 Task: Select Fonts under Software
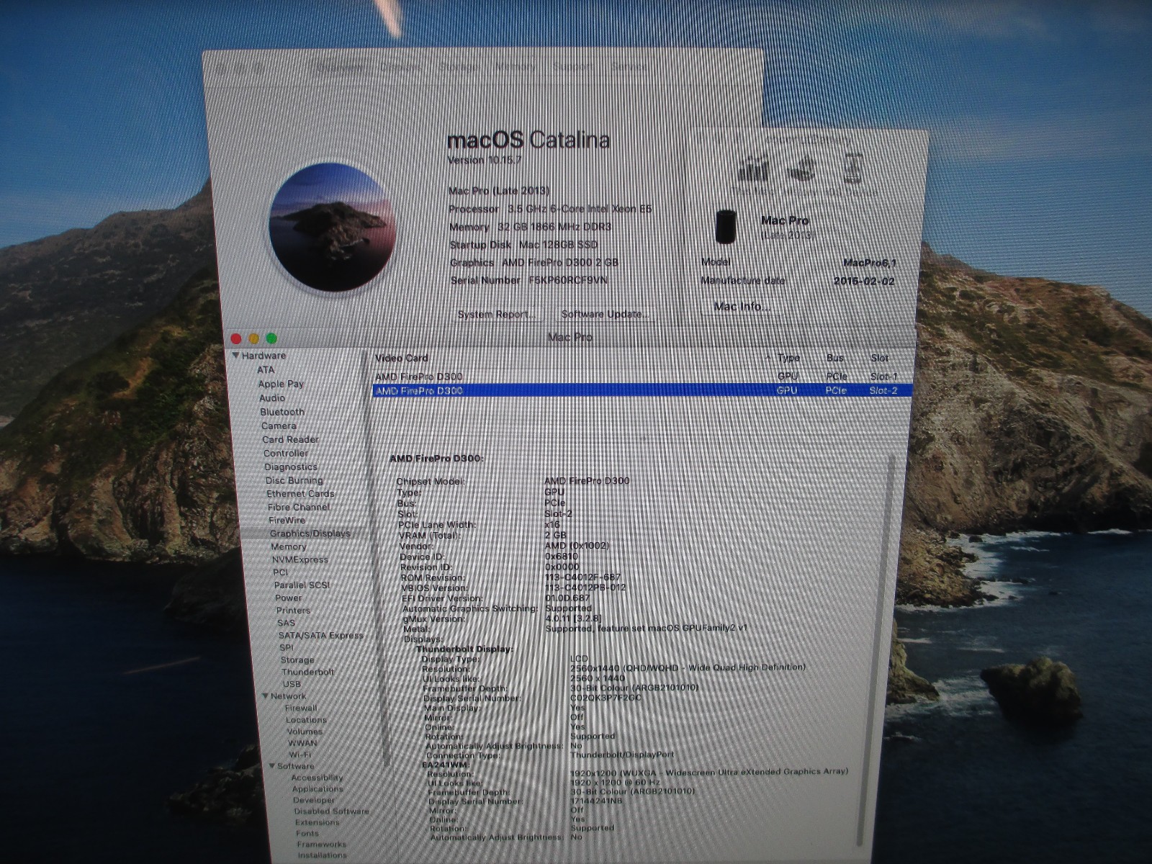pyautogui.click(x=307, y=834)
